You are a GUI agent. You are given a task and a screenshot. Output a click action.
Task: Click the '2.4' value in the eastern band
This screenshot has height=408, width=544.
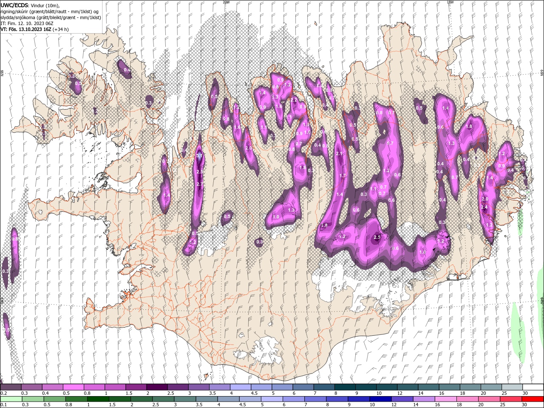[484, 207]
